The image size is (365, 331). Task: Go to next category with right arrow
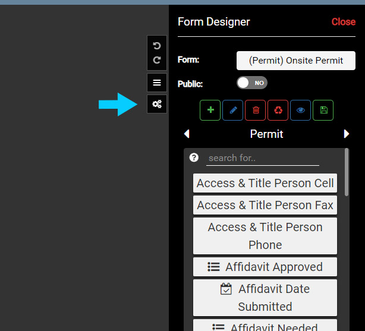pyautogui.click(x=347, y=134)
